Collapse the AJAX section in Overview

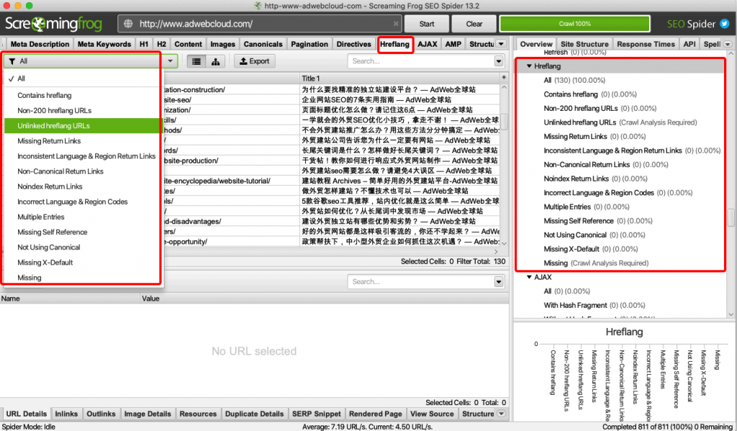529,277
